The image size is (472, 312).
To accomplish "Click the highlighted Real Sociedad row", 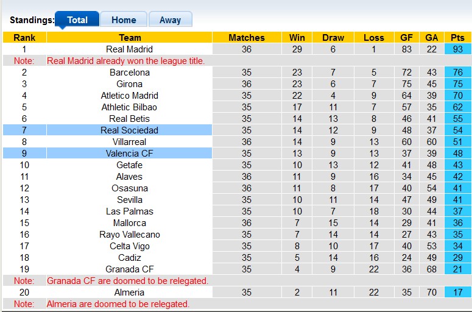I will pyautogui.click(x=129, y=130).
